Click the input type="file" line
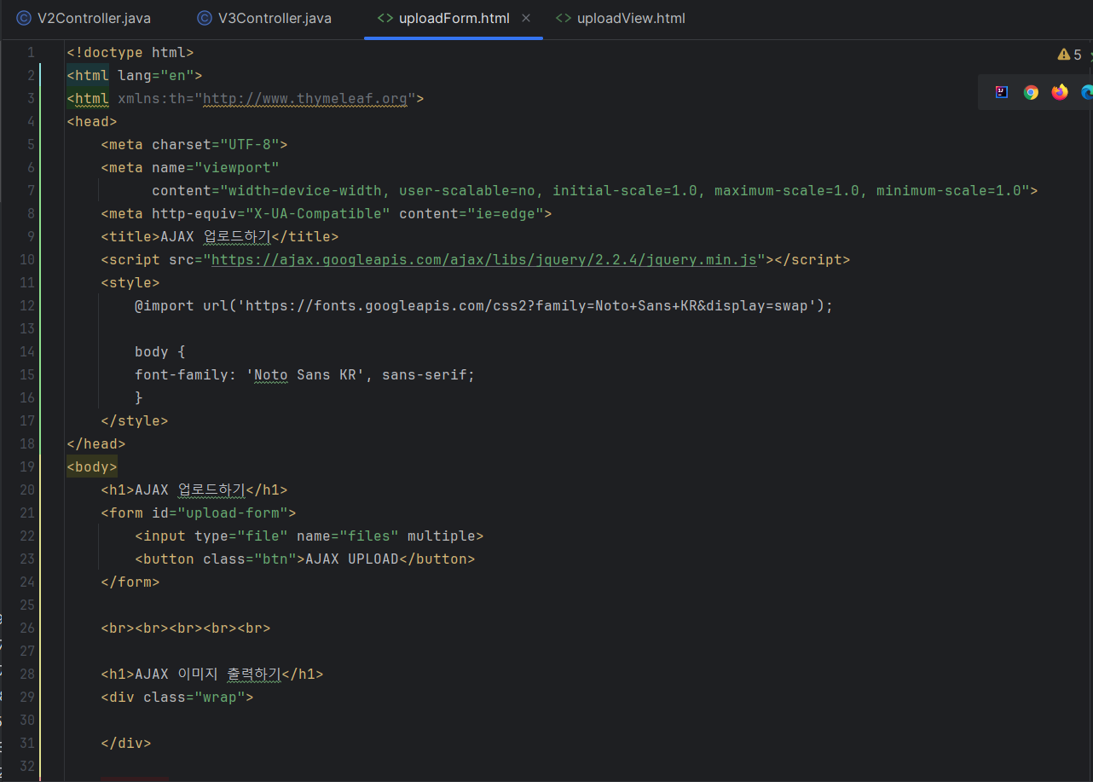The image size is (1093, 782). [x=309, y=536]
